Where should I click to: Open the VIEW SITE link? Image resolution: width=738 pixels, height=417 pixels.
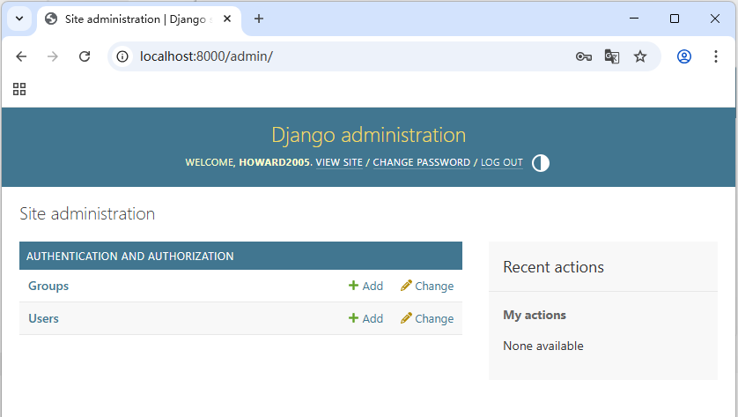(339, 162)
